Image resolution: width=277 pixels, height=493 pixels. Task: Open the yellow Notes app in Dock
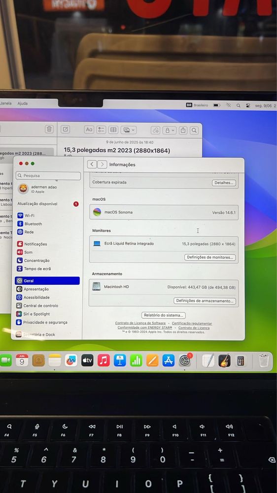coord(55,360)
